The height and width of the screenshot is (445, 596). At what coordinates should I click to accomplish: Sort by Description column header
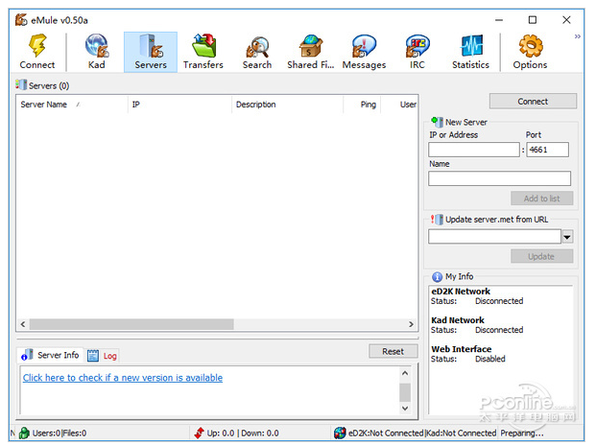coord(287,105)
